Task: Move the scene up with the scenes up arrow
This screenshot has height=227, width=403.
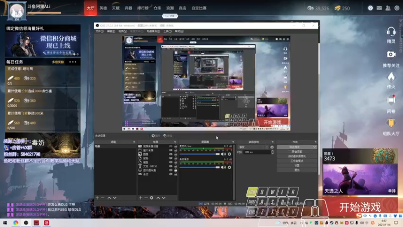Action: [x=109, y=198]
